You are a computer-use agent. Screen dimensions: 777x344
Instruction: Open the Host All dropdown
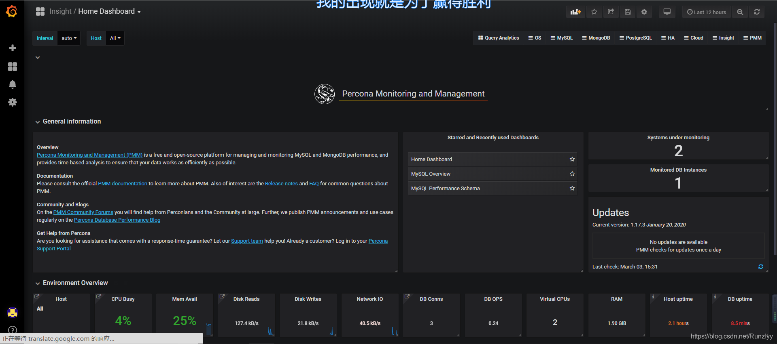point(115,38)
